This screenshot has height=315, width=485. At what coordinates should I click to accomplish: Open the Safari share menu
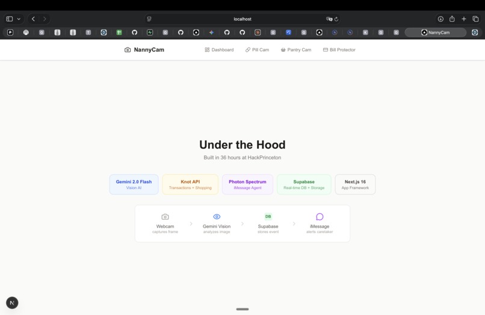click(452, 19)
